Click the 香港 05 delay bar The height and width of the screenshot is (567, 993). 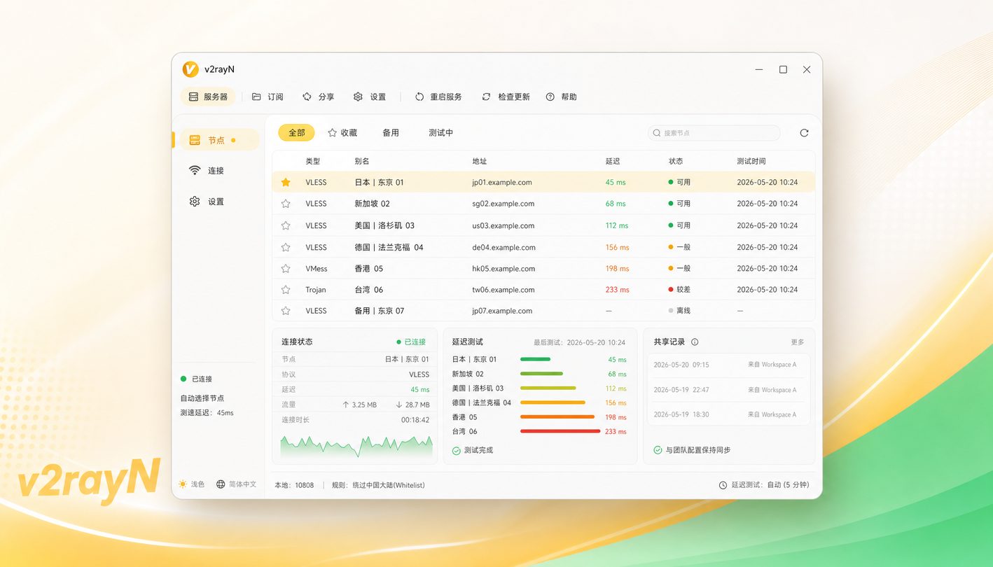557,417
